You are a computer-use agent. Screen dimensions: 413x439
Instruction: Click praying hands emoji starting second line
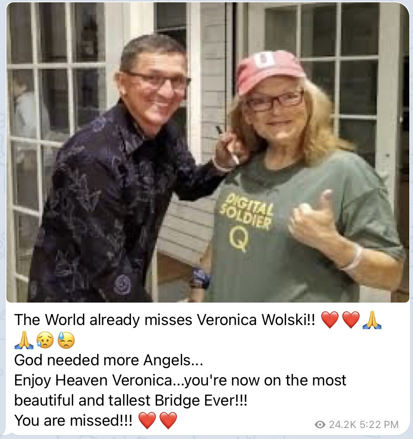[24, 340]
